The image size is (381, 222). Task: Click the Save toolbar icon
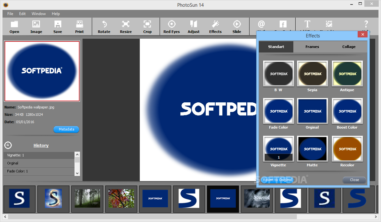click(x=58, y=27)
